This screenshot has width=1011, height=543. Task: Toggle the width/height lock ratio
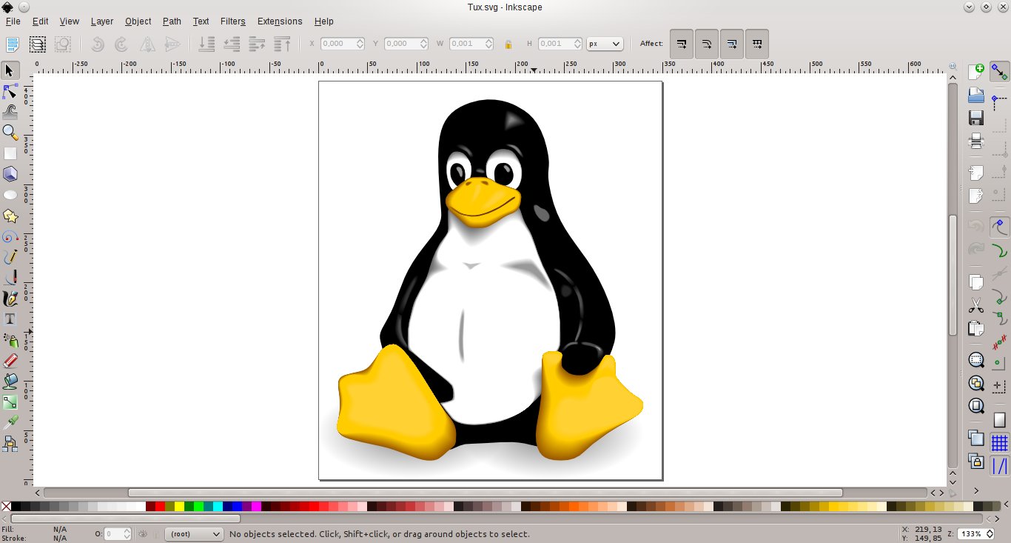(508, 44)
